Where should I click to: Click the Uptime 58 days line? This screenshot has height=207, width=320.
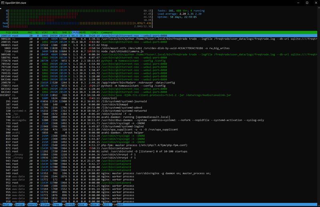coord(177,17)
